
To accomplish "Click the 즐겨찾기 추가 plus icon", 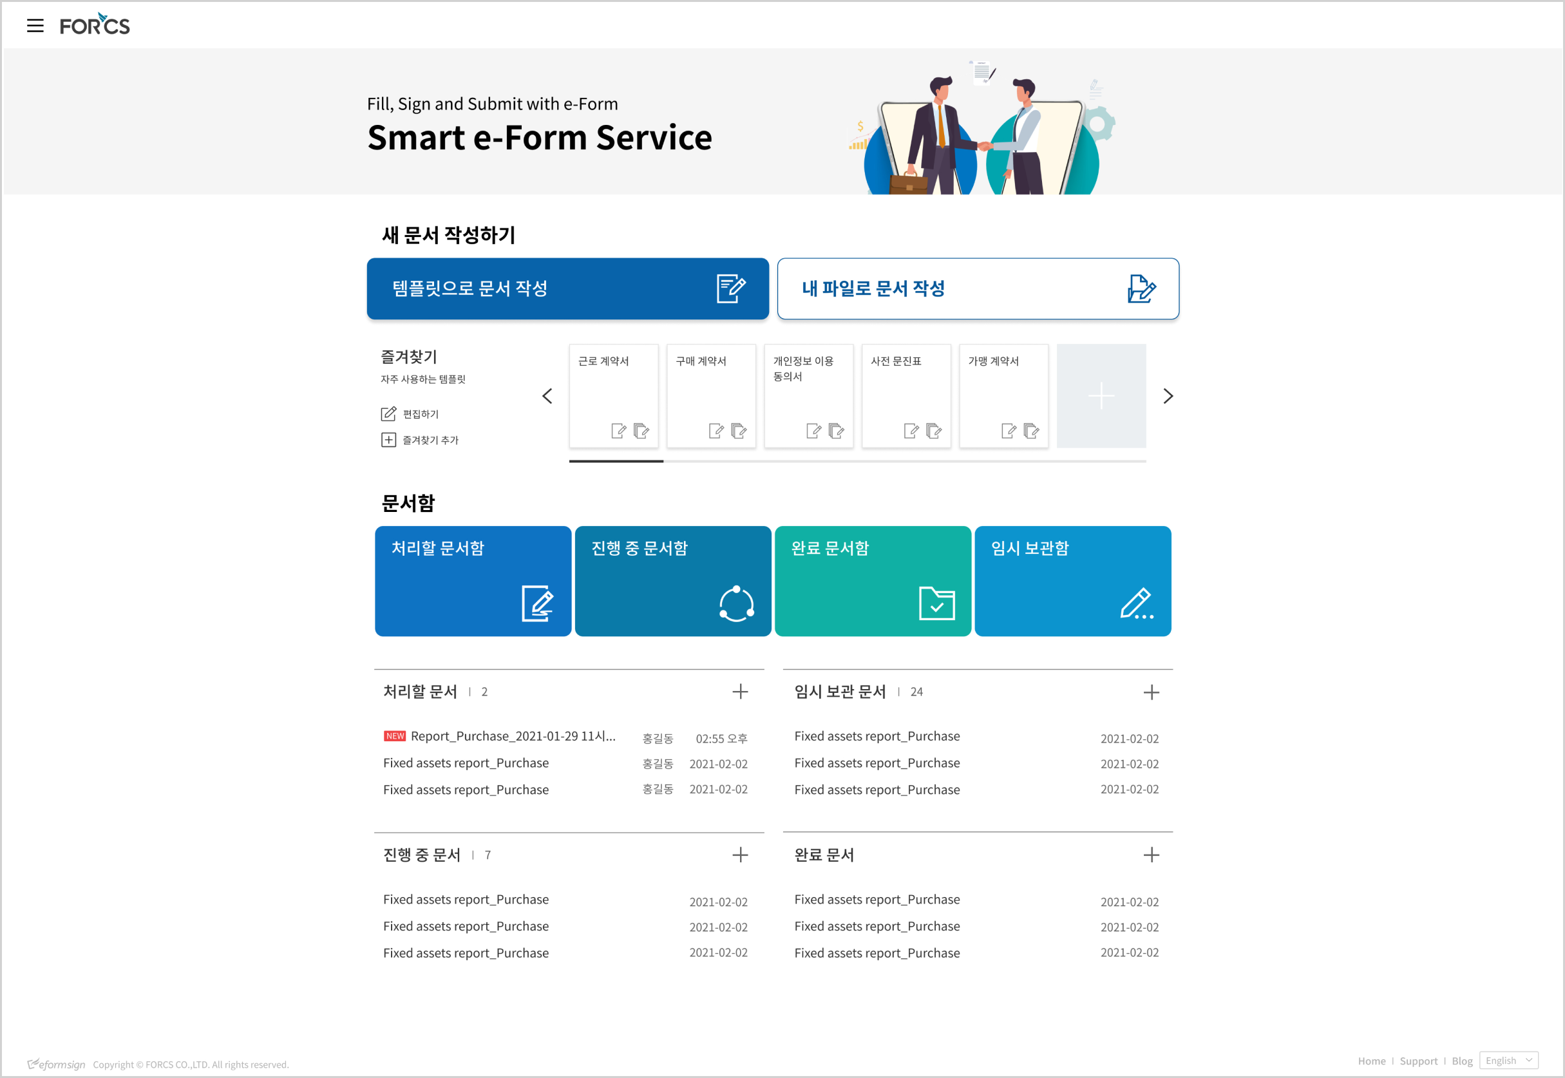I will 385,440.
